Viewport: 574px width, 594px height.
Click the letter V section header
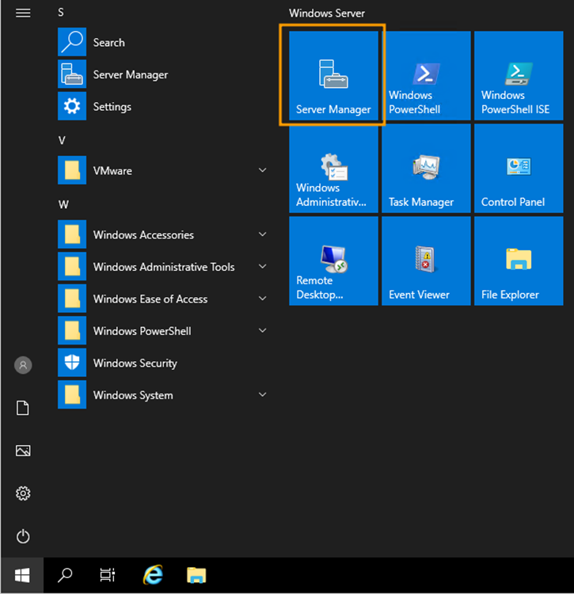pos(62,140)
